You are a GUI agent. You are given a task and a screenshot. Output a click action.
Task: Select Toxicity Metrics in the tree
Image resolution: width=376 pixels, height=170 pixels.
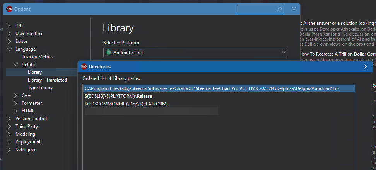38,57
